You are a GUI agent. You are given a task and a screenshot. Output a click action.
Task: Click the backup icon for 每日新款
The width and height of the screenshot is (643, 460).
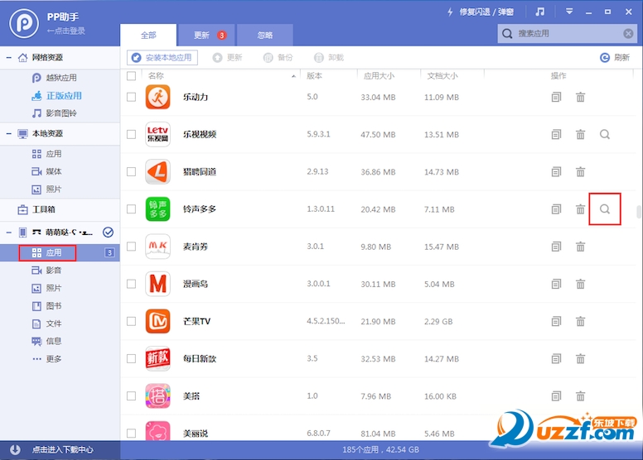click(556, 358)
